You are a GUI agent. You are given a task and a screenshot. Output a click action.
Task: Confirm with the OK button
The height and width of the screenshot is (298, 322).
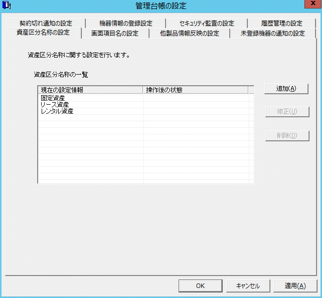coord(201,286)
